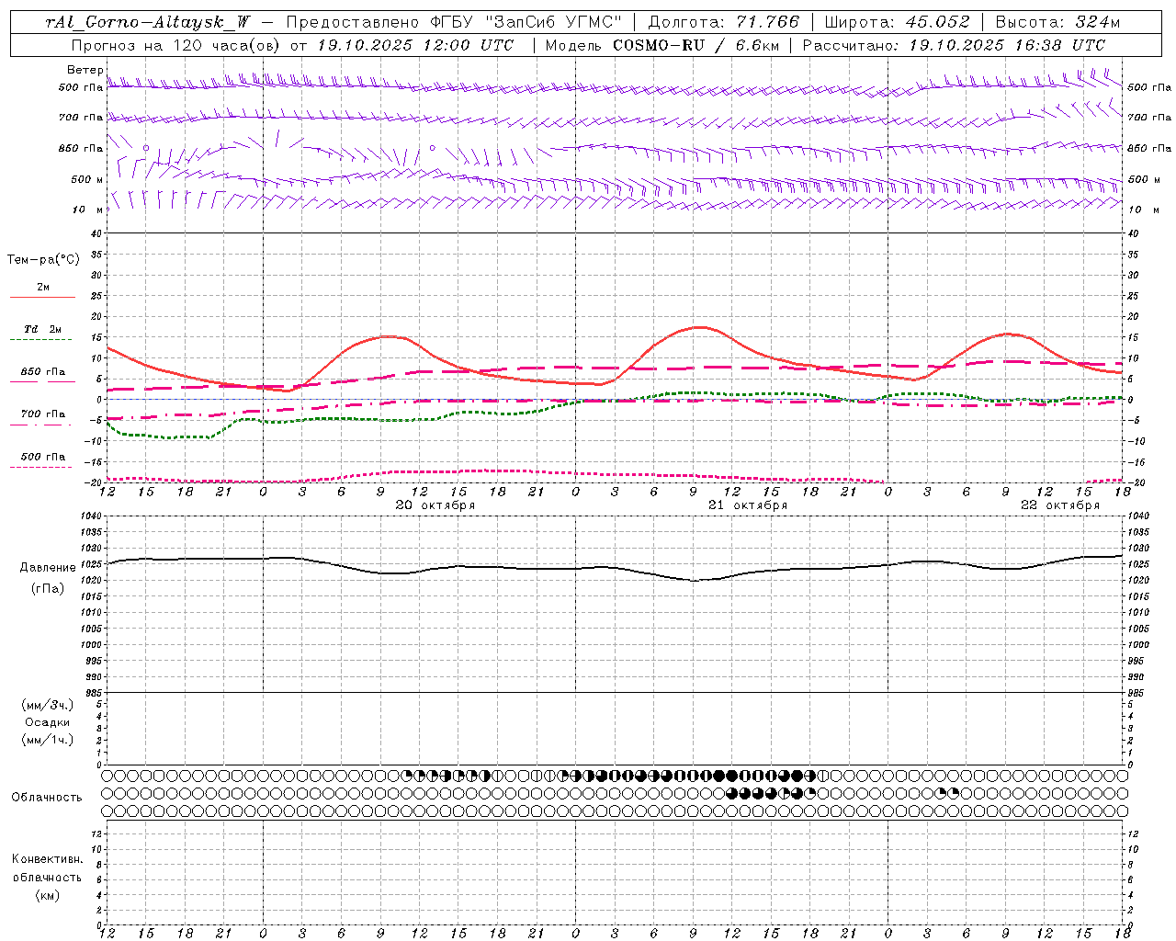Click the Td 2м dew point legend label
Screen dimensions: 1176x941
click(43, 329)
